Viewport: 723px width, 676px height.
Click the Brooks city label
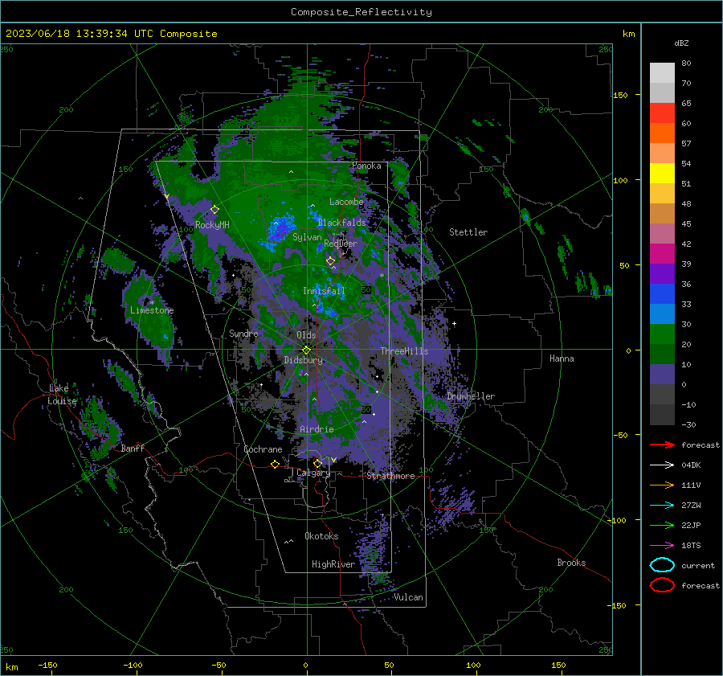pos(571,563)
